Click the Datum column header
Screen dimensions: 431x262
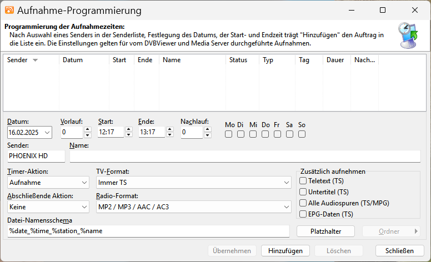pos(83,60)
